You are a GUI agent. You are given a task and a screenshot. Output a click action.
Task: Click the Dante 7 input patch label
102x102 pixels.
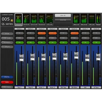[x=85, y=29]
